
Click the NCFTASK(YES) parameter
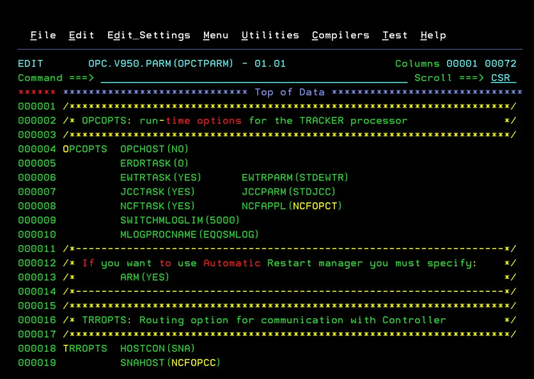[157, 206]
